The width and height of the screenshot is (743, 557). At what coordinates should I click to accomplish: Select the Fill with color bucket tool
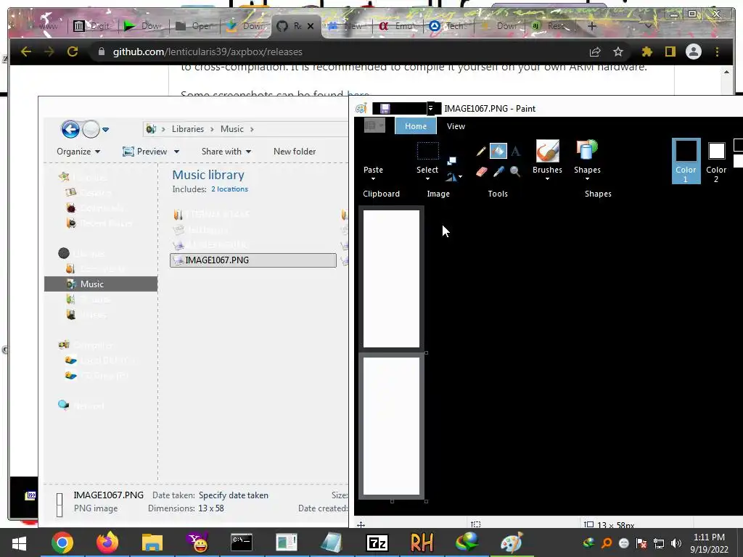coord(498,151)
